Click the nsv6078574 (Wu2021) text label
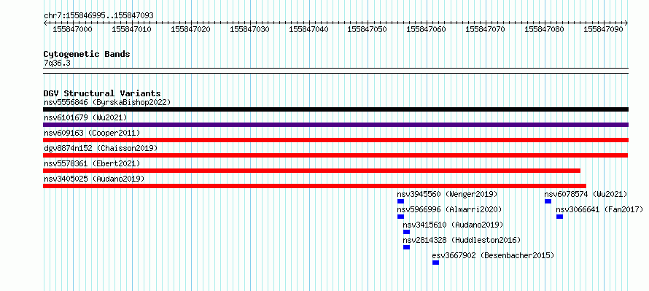The width and height of the screenshot is (649, 291). coord(586,194)
